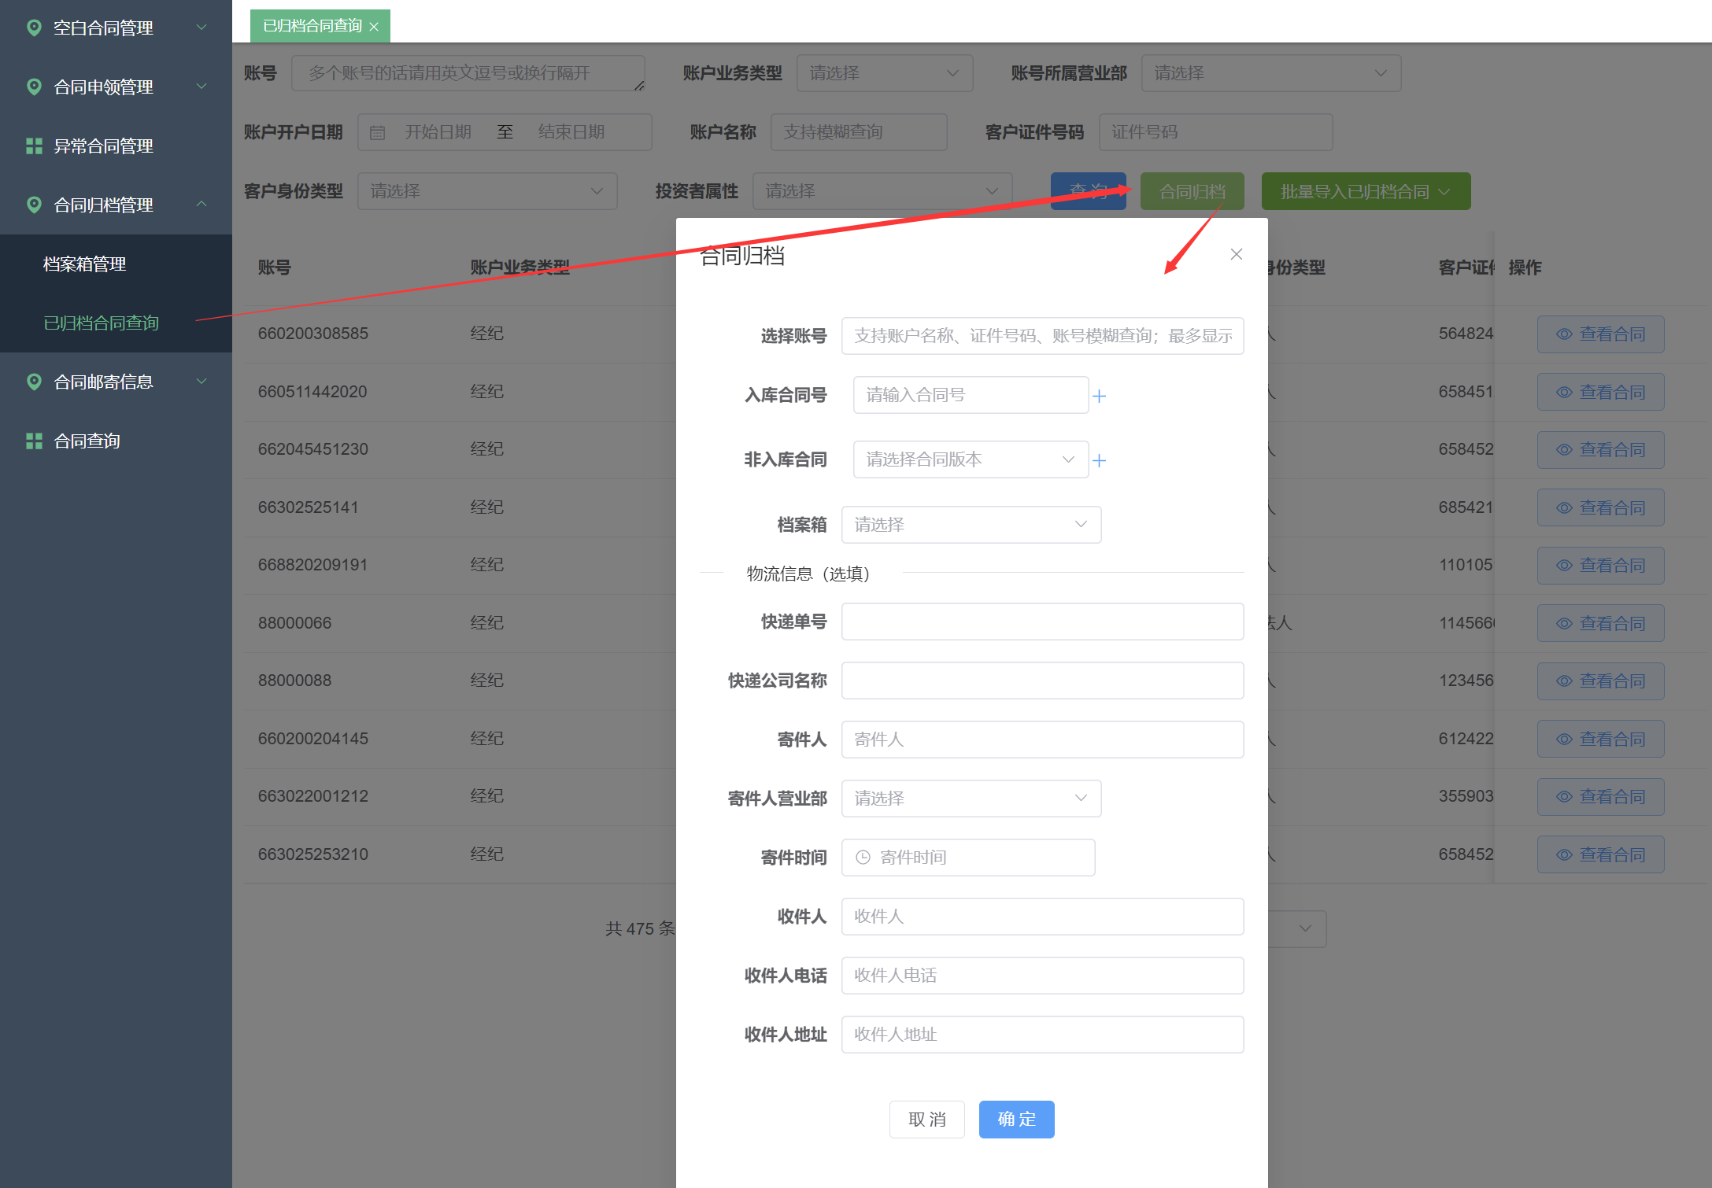Click the blue 查询 button
Image resolution: width=1712 pixels, height=1188 pixels.
[1089, 191]
